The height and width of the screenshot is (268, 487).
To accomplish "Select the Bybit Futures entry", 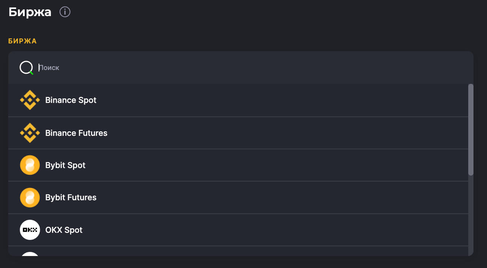I will (x=71, y=198).
